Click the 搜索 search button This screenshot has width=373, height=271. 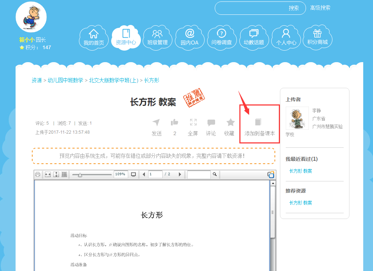(294, 8)
